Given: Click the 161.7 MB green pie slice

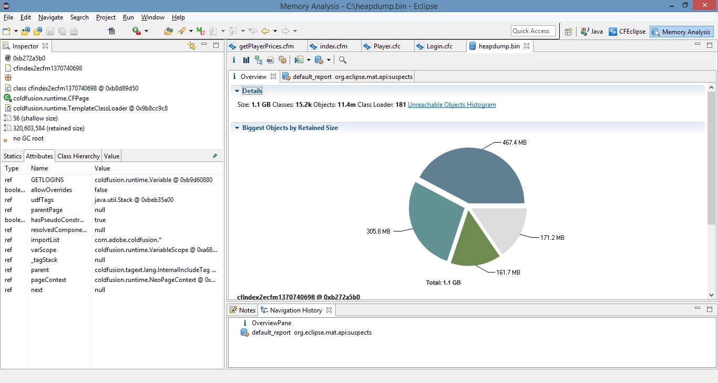Looking at the screenshot, I should pyautogui.click(x=475, y=241).
